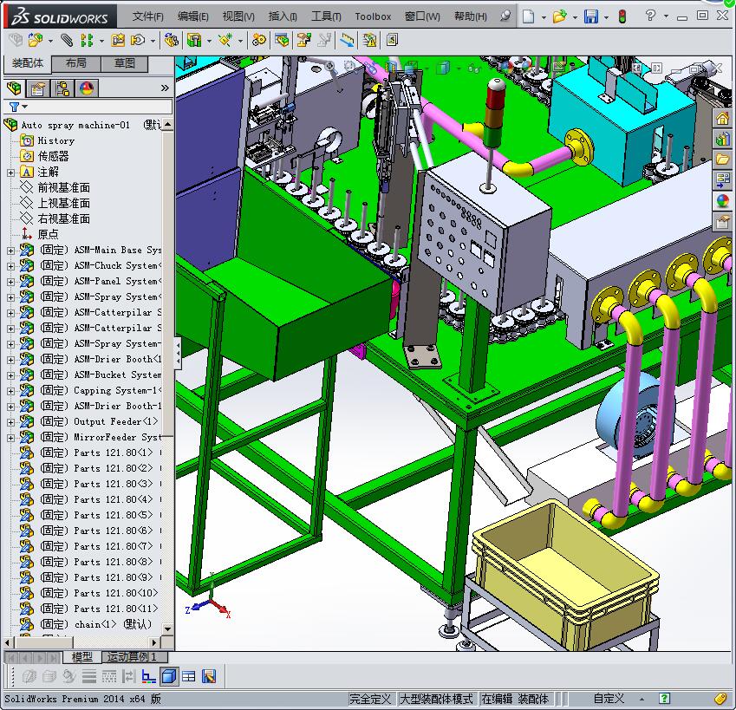Open the File Explorer task pane folder
Viewport: 736px width, 710px height.
point(722,160)
